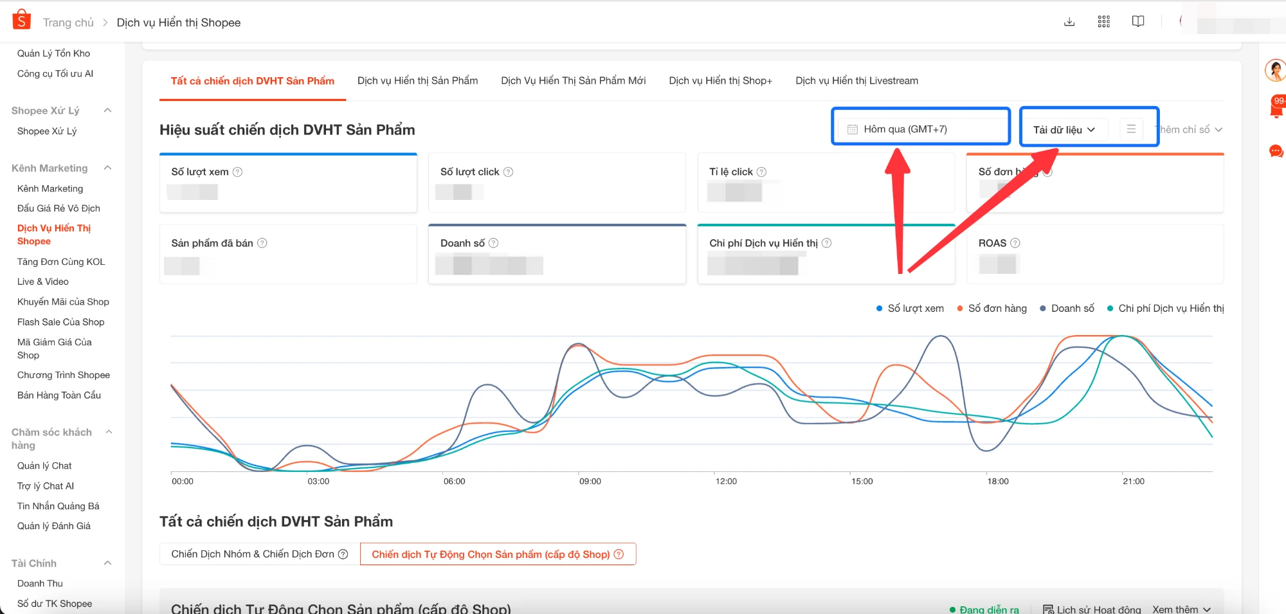Click the user avatar on the right edge
Image resolution: width=1286 pixels, height=614 pixels.
click(1276, 69)
